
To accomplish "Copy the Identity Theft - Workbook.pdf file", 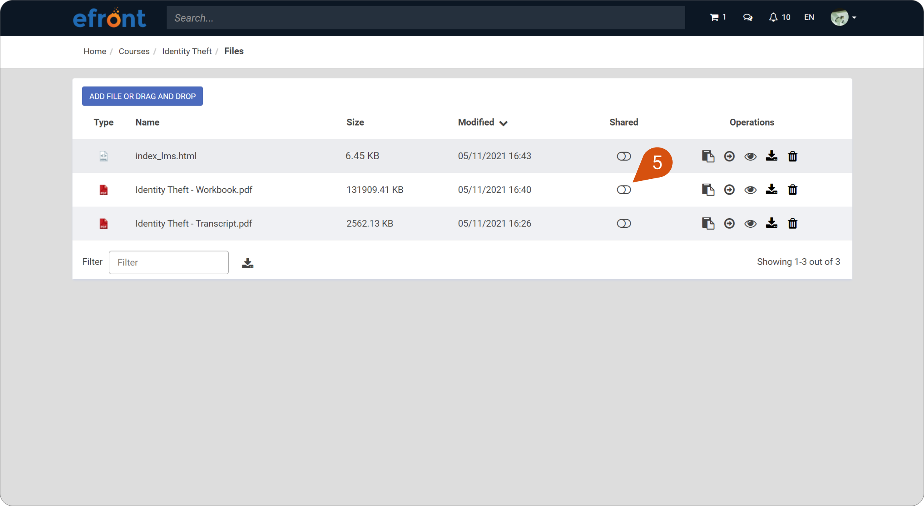I will click(708, 190).
